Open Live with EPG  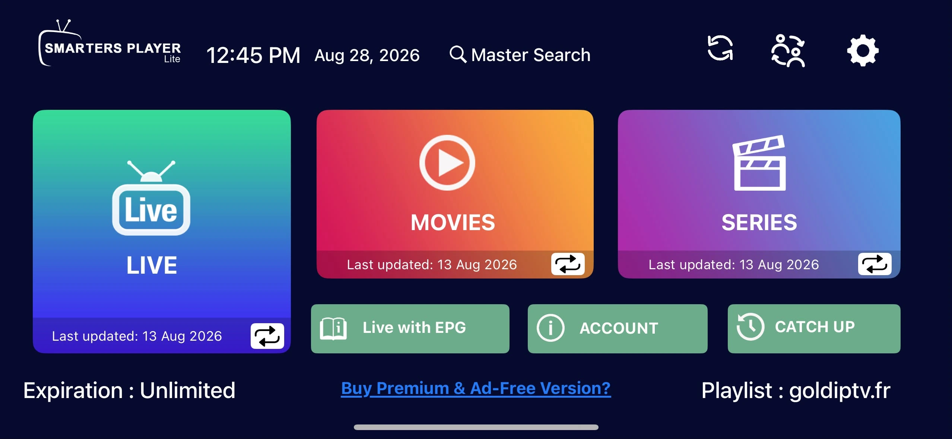click(410, 328)
